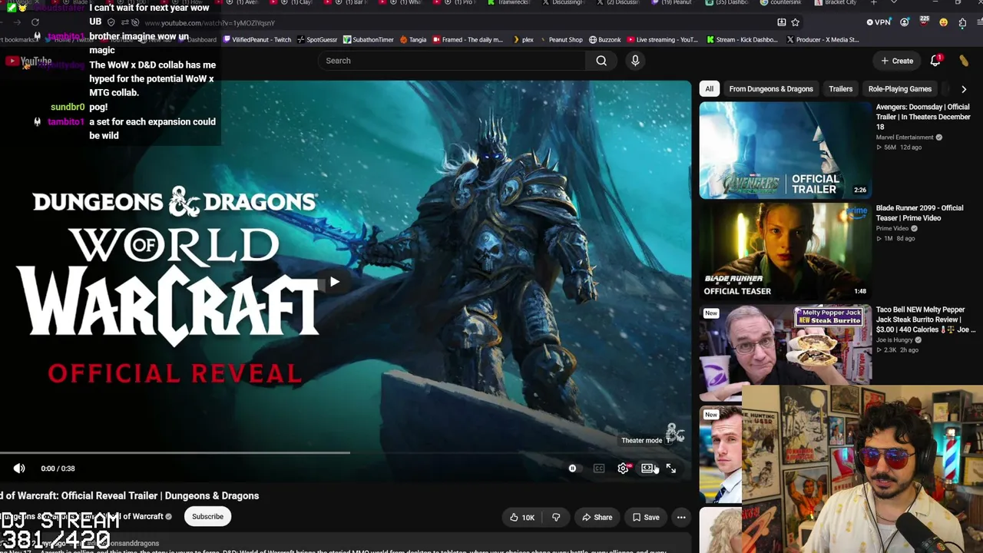The height and width of the screenshot is (553, 983).
Task: Open the SubathonTimer bookmark
Action: 369,40
